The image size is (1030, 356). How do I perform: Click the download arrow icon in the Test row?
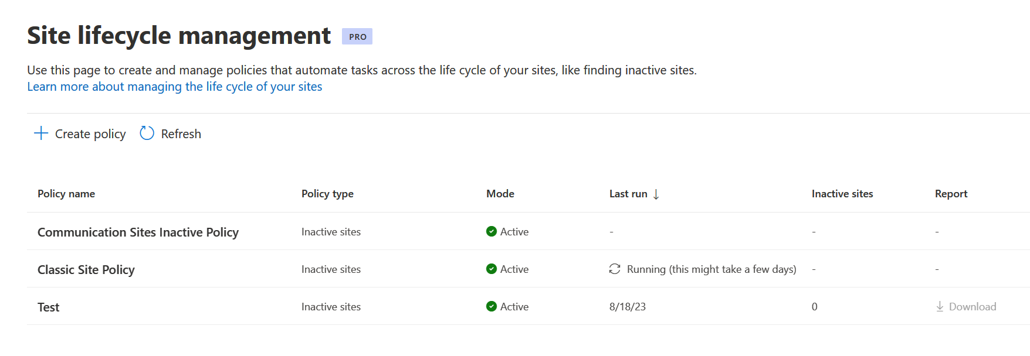tap(939, 306)
